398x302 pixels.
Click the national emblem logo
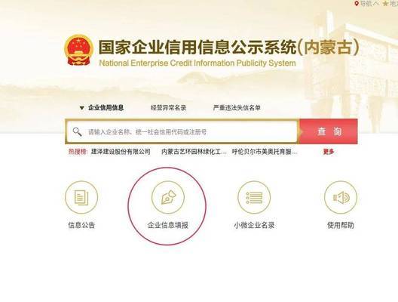pyautogui.click(x=78, y=51)
